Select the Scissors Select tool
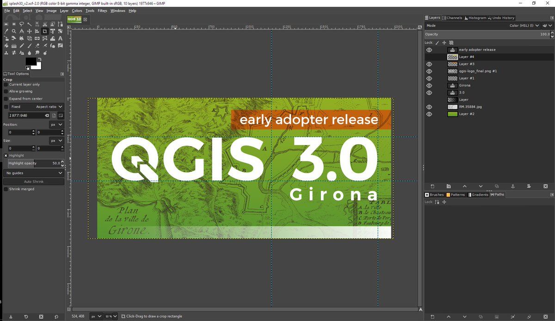 pyautogui.click(x=45, y=24)
